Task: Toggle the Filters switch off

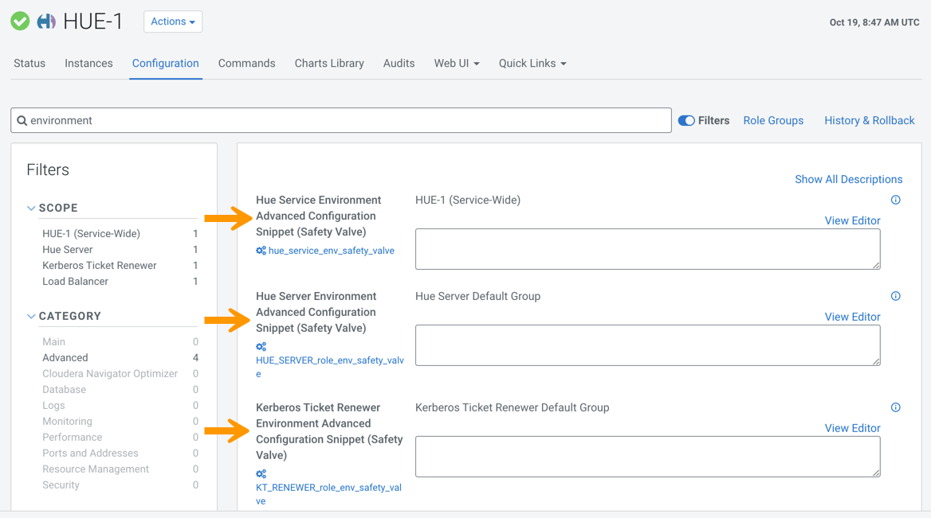Action: (x=686, y=121)
